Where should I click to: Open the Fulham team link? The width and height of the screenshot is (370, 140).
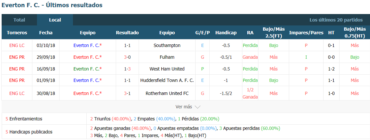(167, 57)
